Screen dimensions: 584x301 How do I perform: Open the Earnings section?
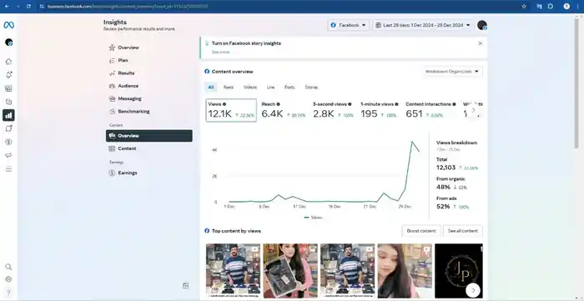149,173
